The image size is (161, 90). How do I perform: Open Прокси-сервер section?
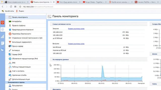[26, 46]
